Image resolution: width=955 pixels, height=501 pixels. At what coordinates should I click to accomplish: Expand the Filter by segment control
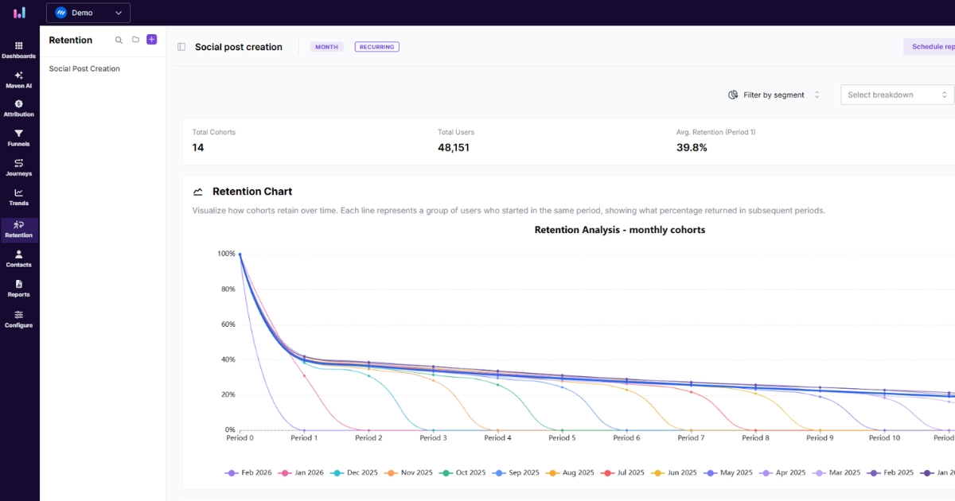(x=774, y=94)
